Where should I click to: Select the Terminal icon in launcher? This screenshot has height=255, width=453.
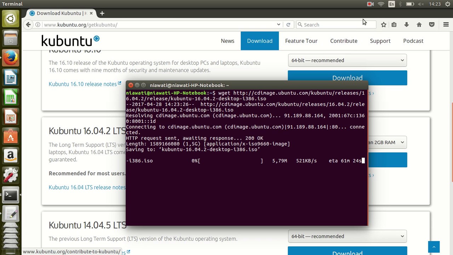[11, 195]
